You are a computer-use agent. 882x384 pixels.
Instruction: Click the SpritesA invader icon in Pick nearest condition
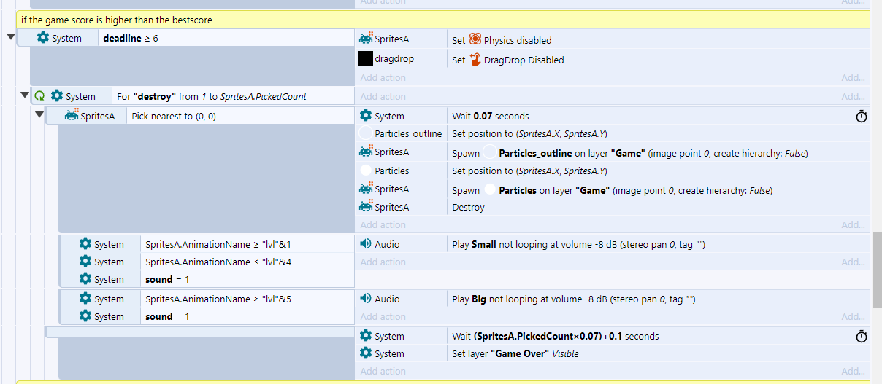click(72, 115)
